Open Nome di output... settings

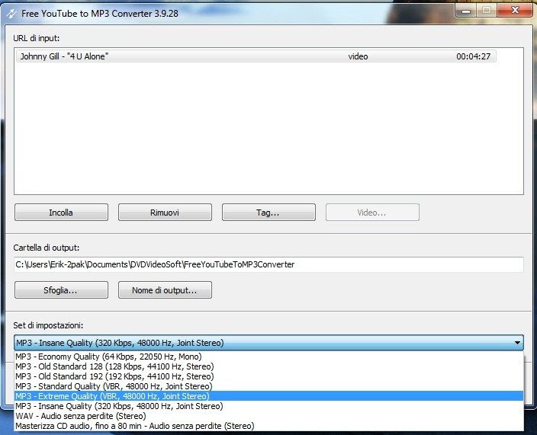click(165, 290)
